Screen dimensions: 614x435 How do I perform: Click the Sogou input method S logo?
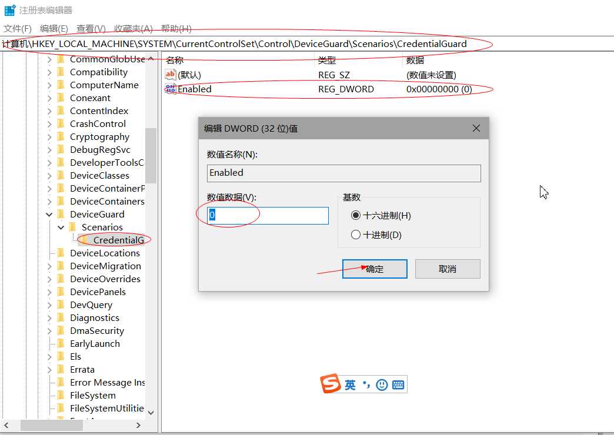tap(331, 383)
